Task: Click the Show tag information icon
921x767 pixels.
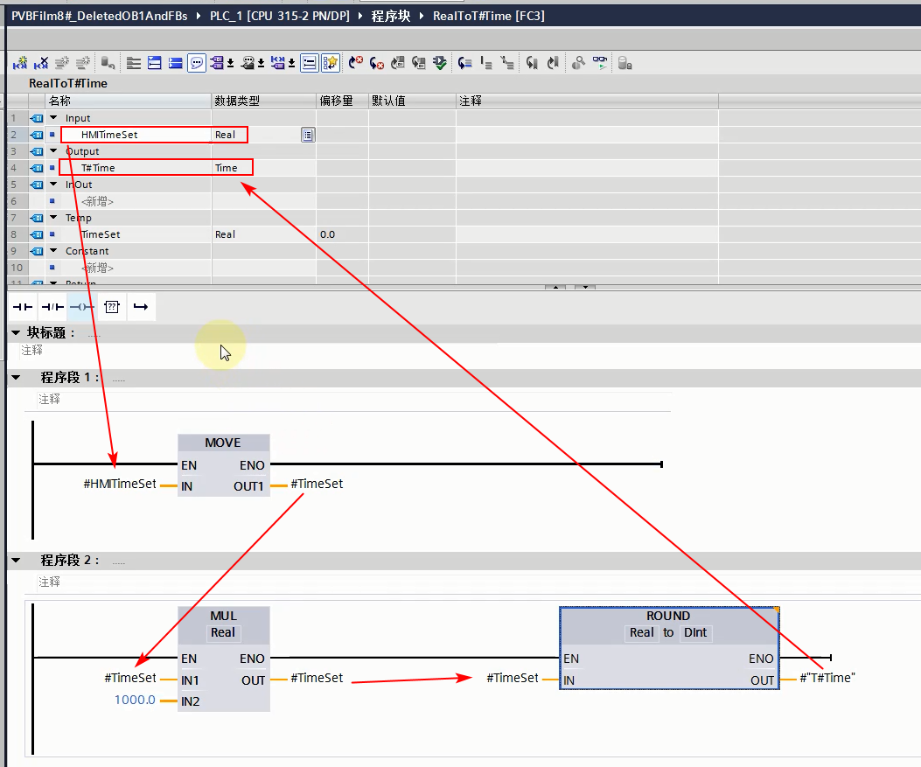Action: 248,63
